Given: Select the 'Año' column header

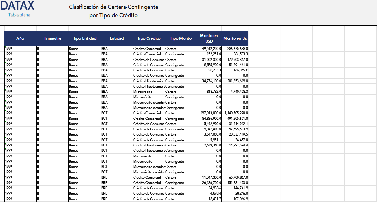Looking at the screenshot, I should pyautogui.click(x=20, y=38).
